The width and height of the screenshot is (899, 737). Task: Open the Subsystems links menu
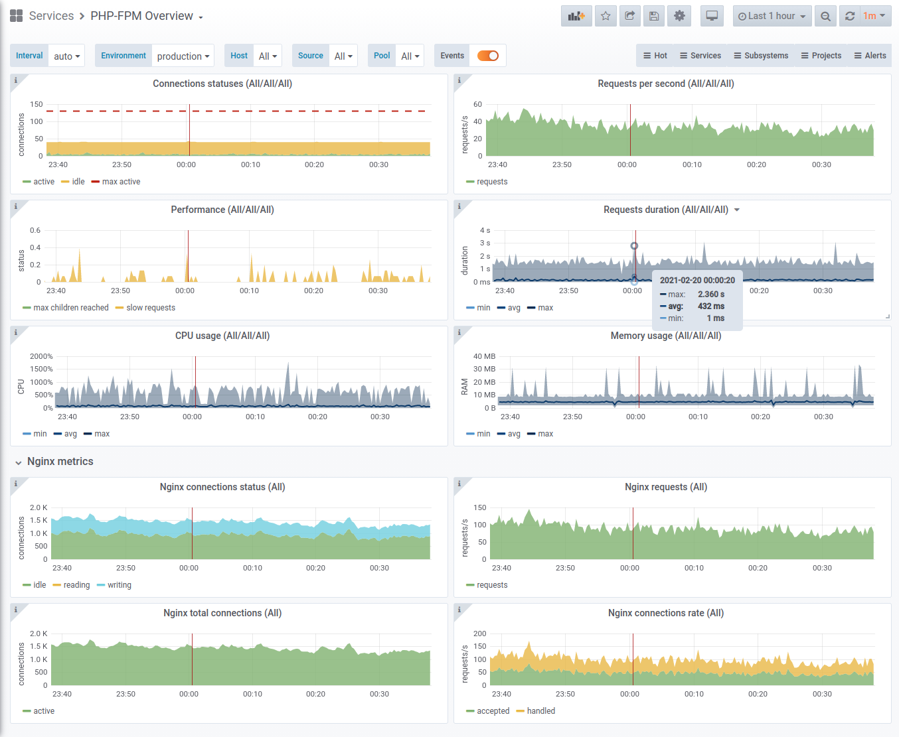[x=761, y=56]
